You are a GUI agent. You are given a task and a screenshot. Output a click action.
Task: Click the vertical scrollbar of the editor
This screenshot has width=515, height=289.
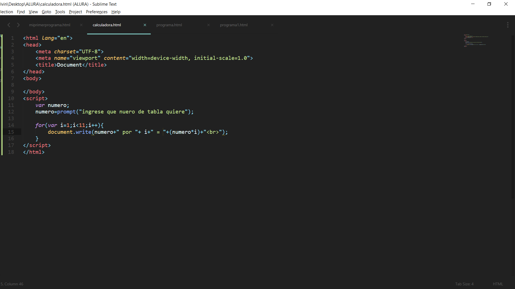click(513, 116)
